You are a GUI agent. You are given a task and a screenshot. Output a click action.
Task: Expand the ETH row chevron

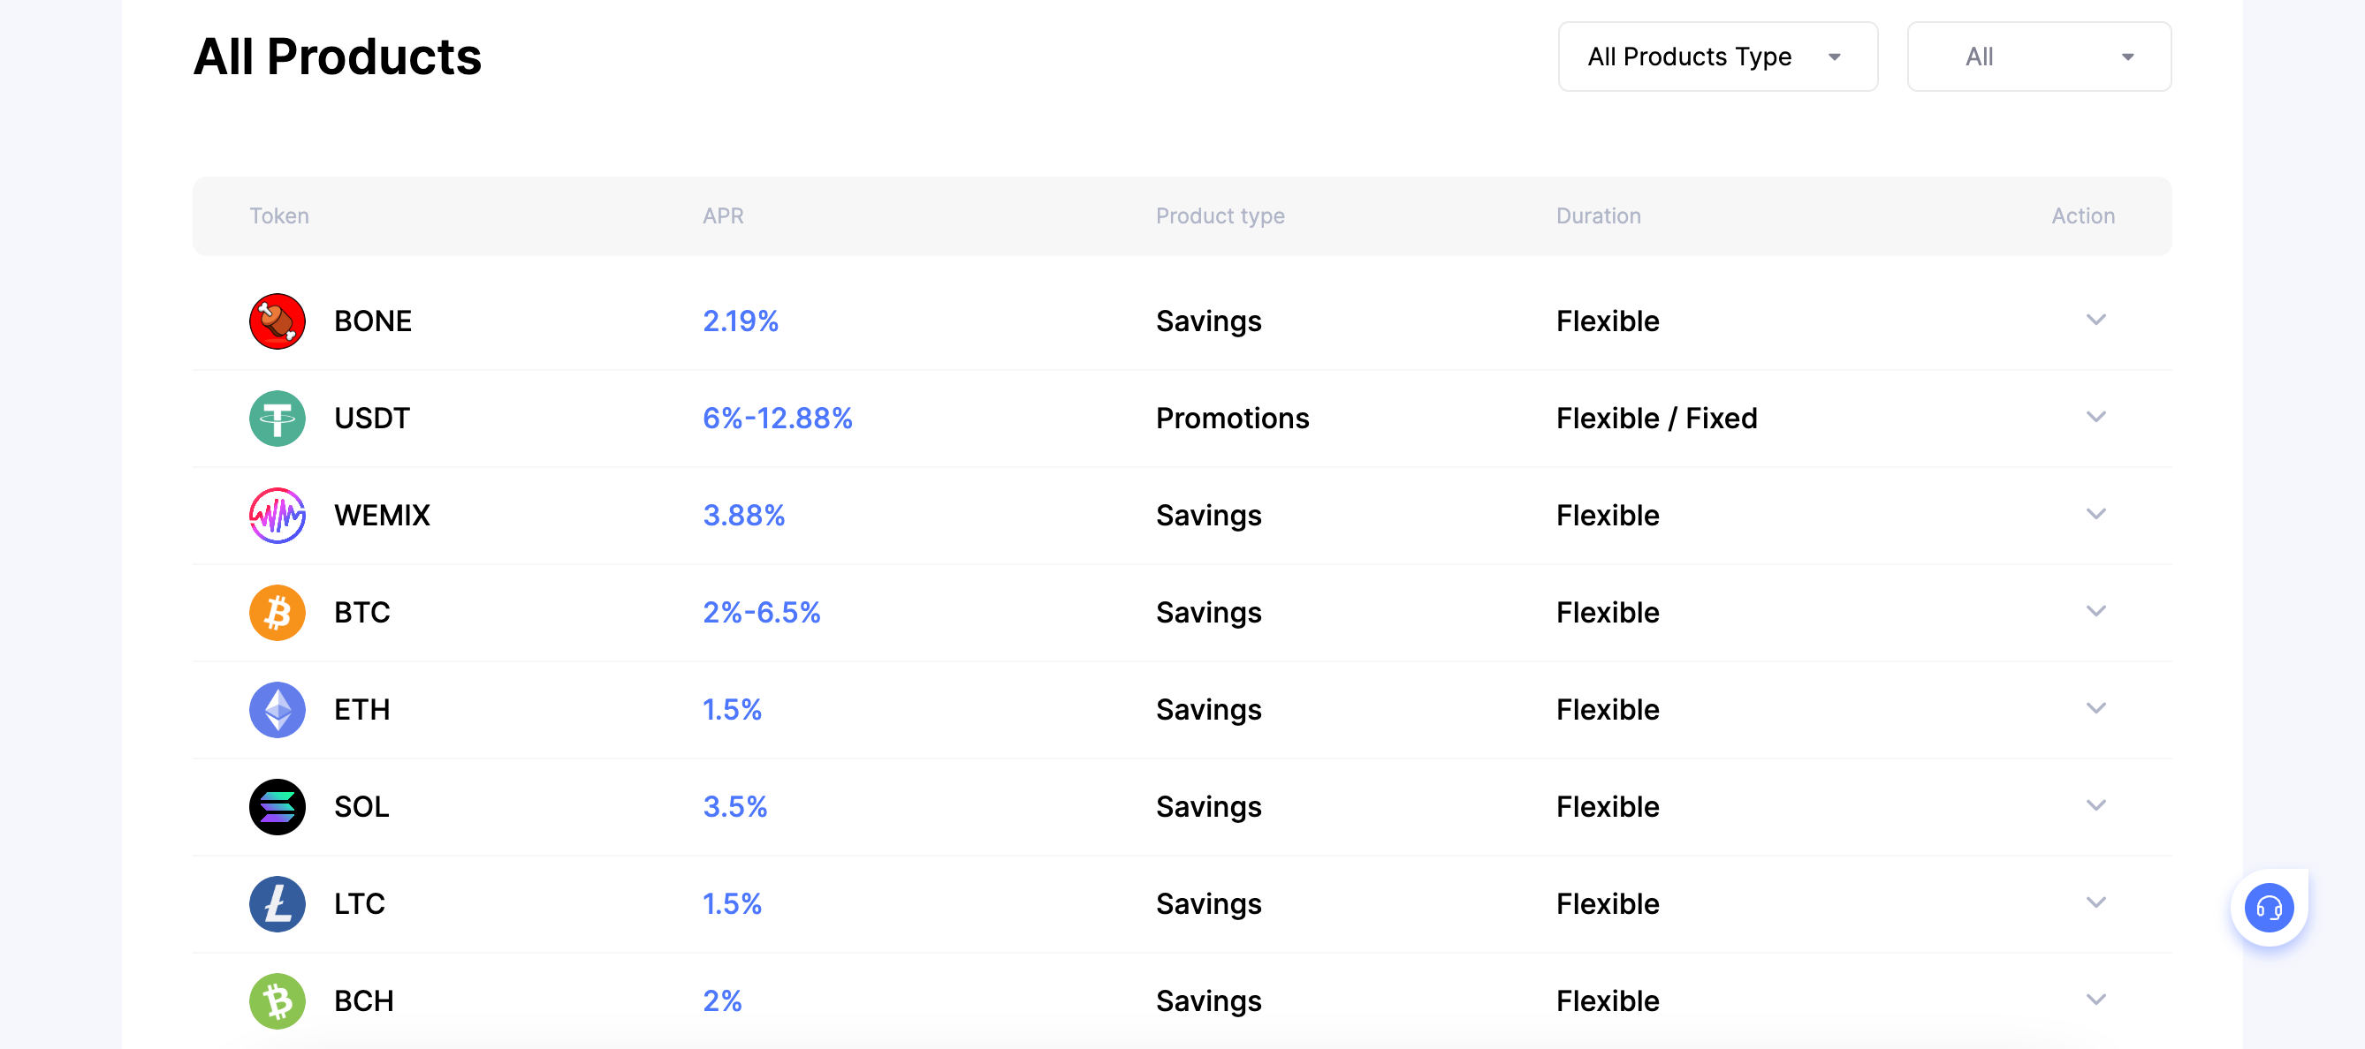pyautogui.click(x=2096, y=709)
